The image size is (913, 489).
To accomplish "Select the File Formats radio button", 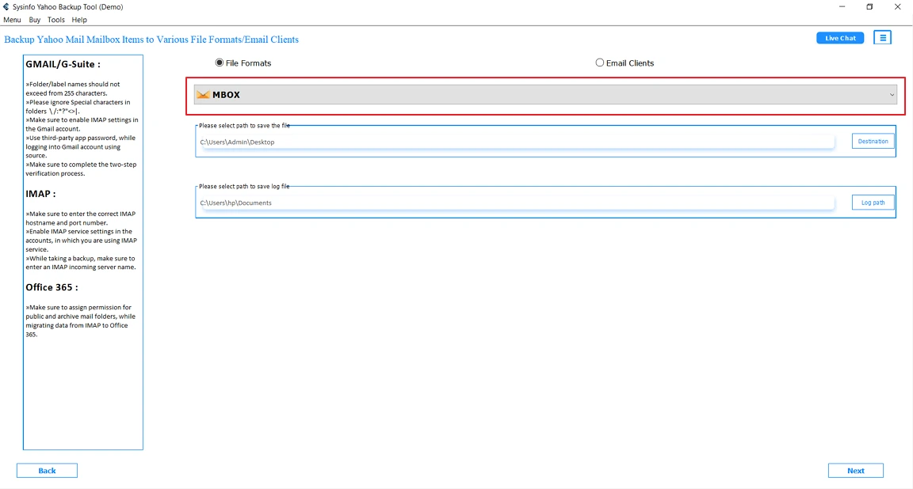I will click(x=220, y=63).
